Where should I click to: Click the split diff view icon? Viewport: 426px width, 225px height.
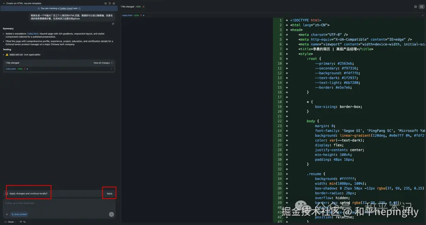tap(421, 7)
